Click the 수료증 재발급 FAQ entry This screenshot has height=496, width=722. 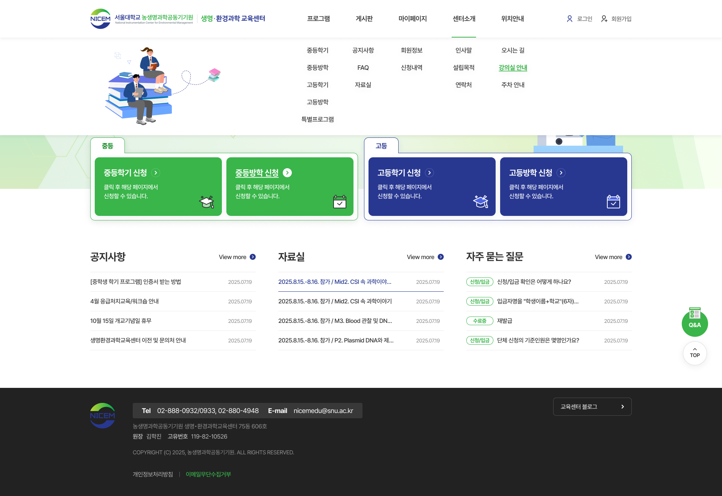coord(504,321)
